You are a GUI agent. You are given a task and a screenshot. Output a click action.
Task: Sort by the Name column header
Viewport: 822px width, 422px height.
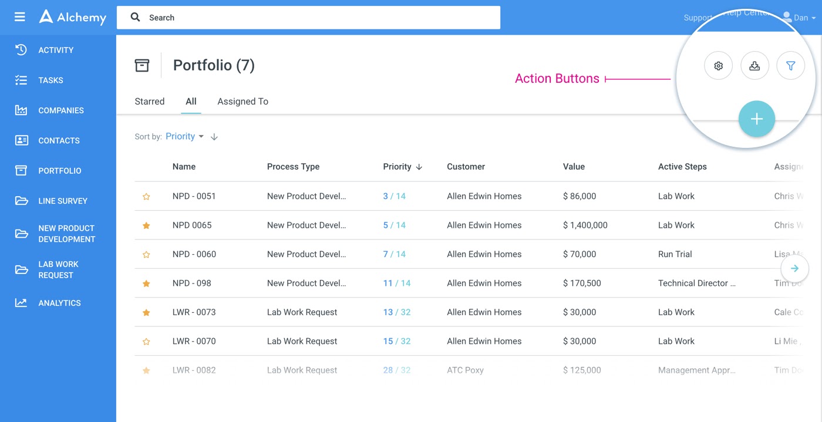(x=184, y=167)
